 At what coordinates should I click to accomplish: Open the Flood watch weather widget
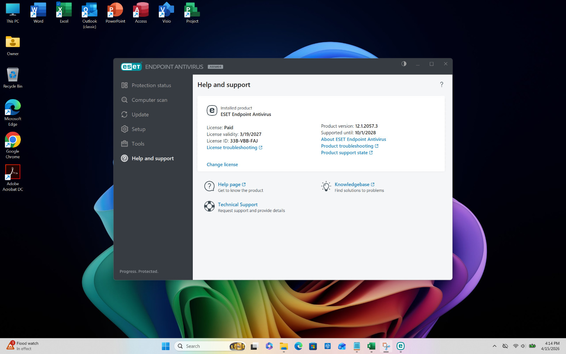23,346
